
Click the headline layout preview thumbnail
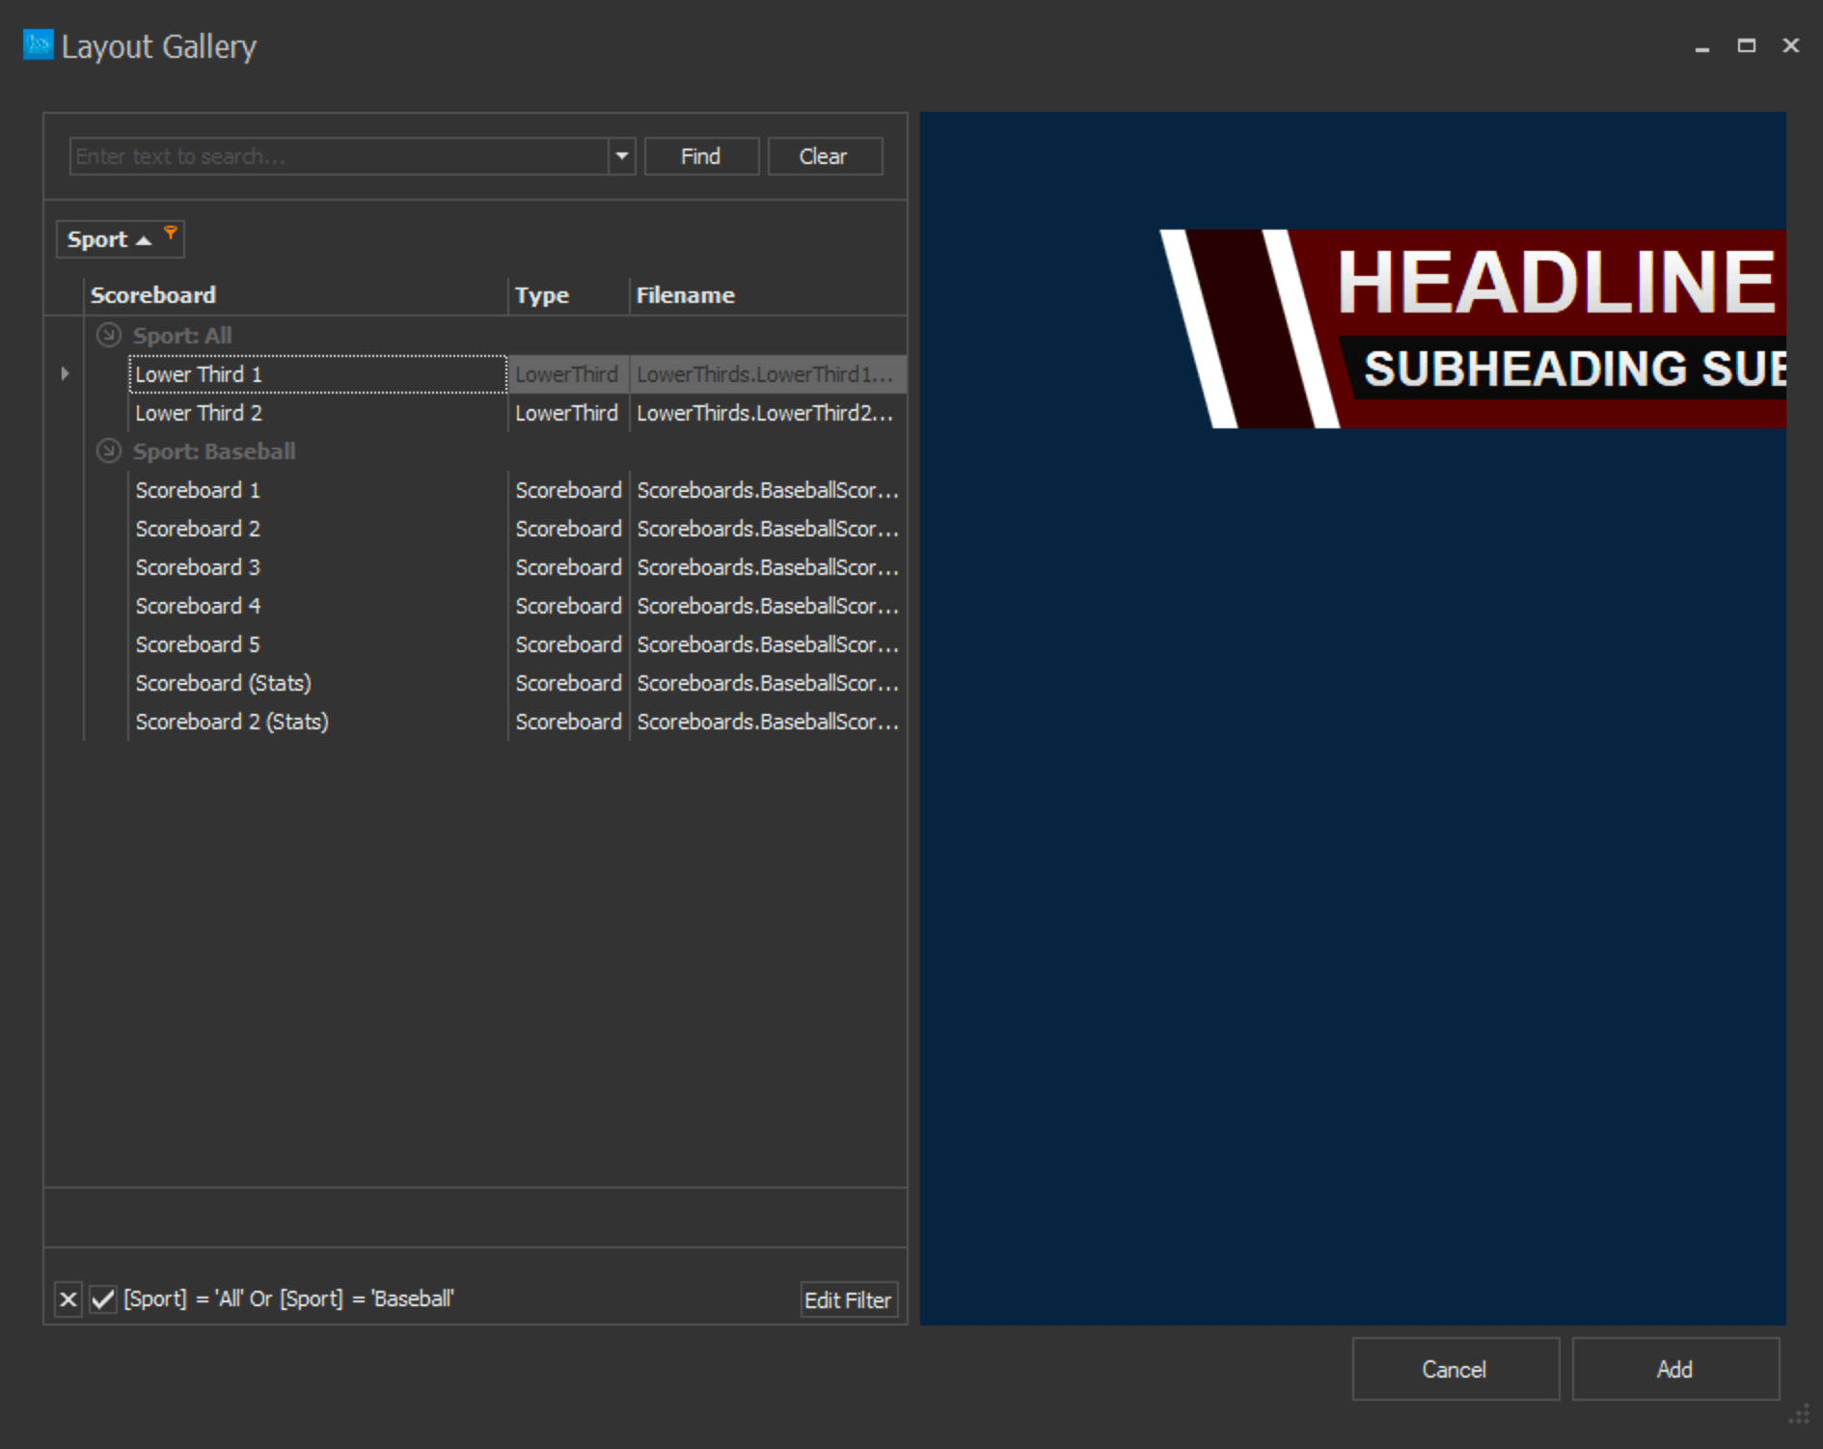tap(1472, 329)
